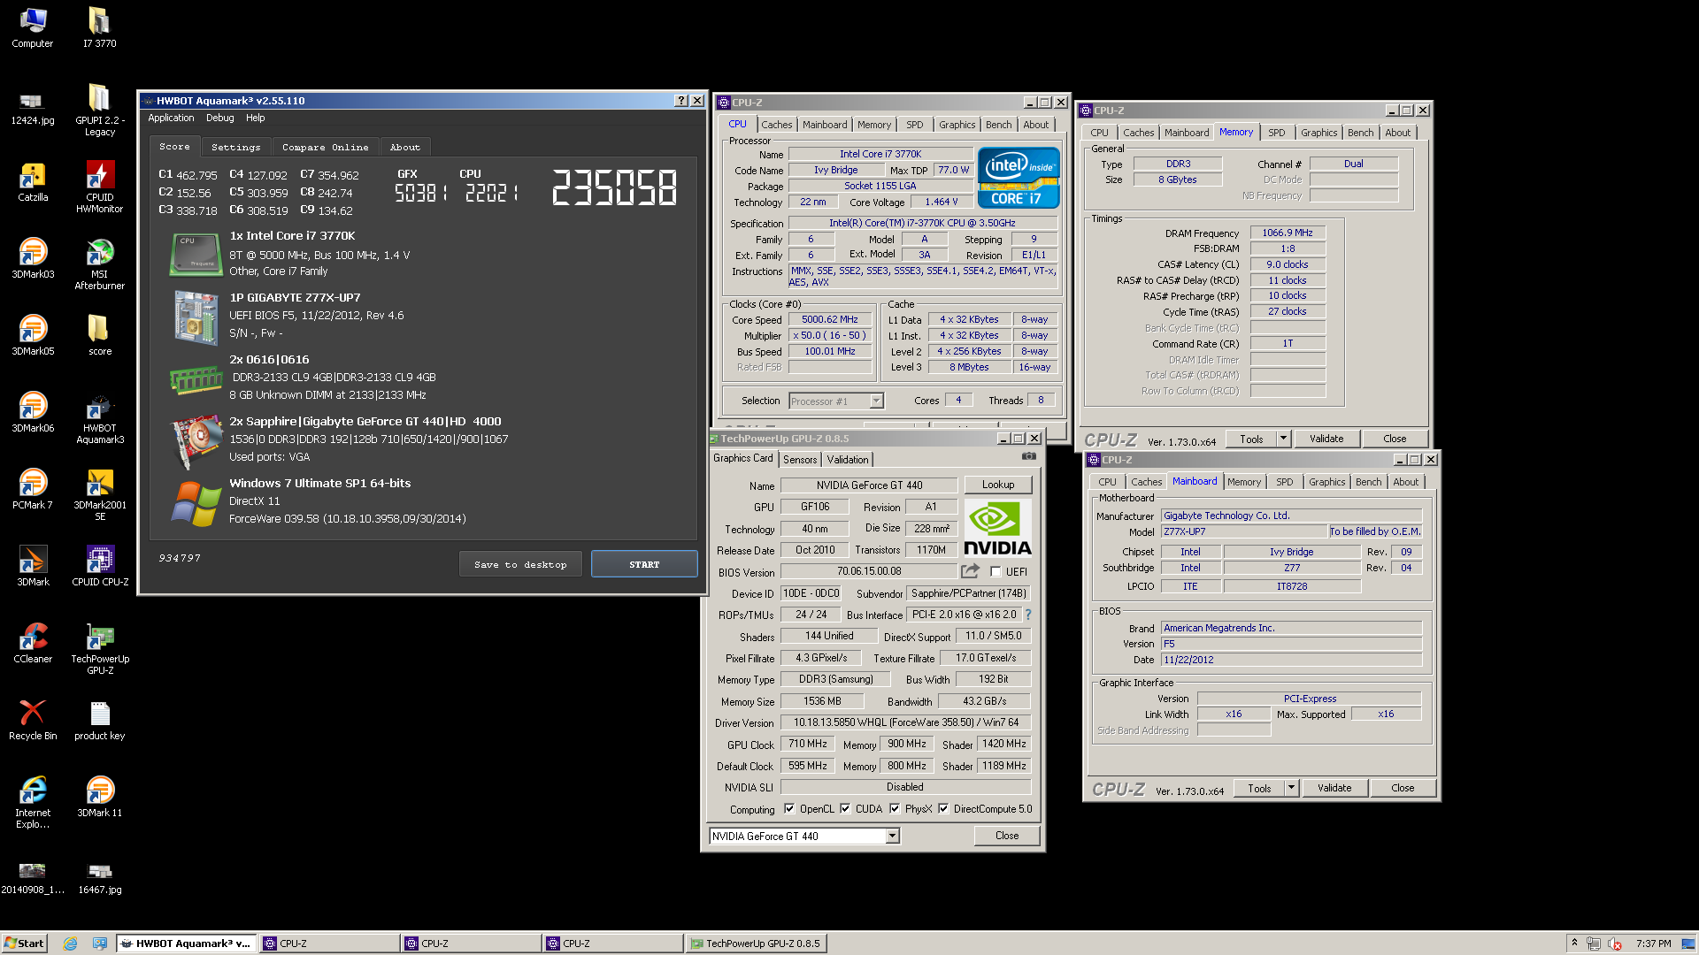The width and height of the screenshot is (1699, 955).
Task: Open the 16467.jpg image file
Action: pyautogui.click(x=99, y=879)
